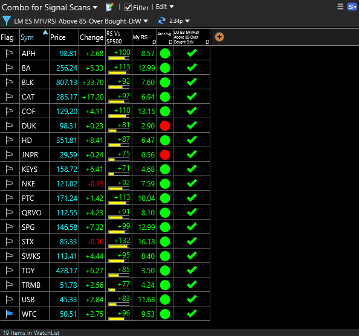This screenshot has width=359, height=336.
Task: Select the TRMB symbol
Action: (x=31, y=285)
